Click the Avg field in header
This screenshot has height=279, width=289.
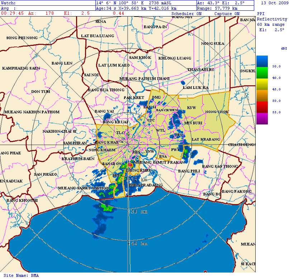click(x=47, y=8)
